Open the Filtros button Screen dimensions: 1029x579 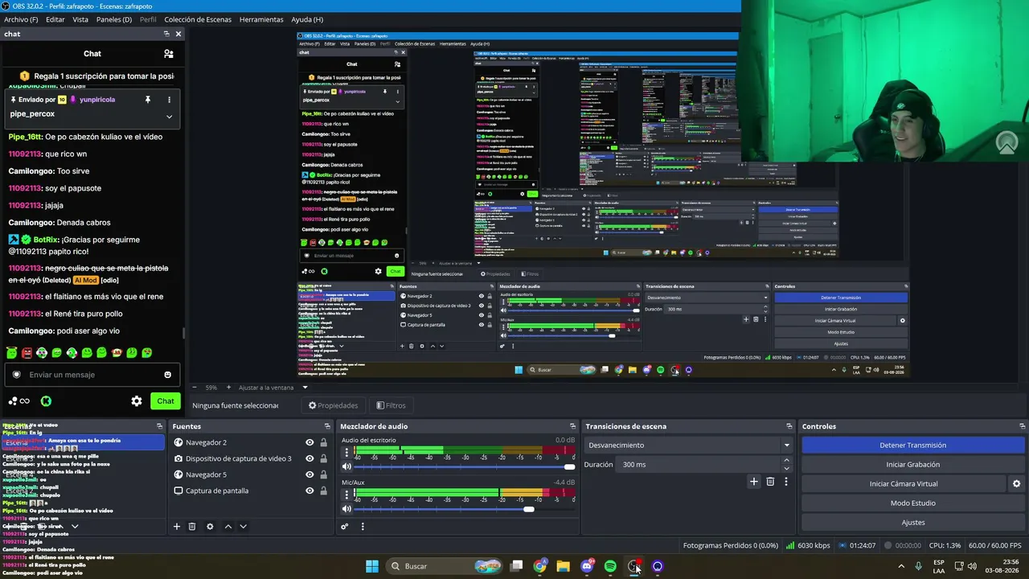392,405
